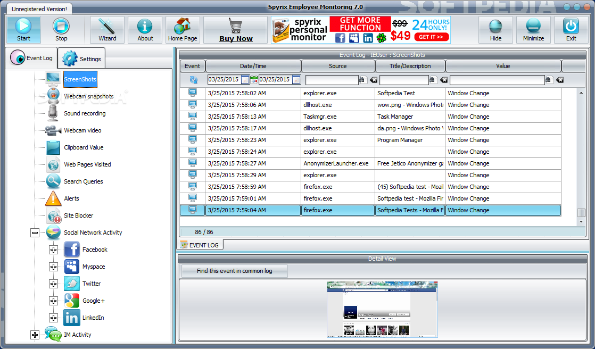Click binoculars search icon for Value filter

(x=548, y=80)
